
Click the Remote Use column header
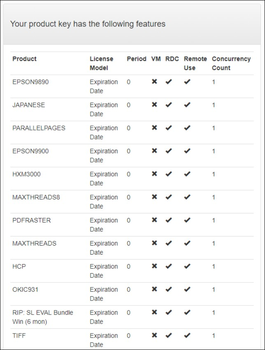[x=195, y=63]
